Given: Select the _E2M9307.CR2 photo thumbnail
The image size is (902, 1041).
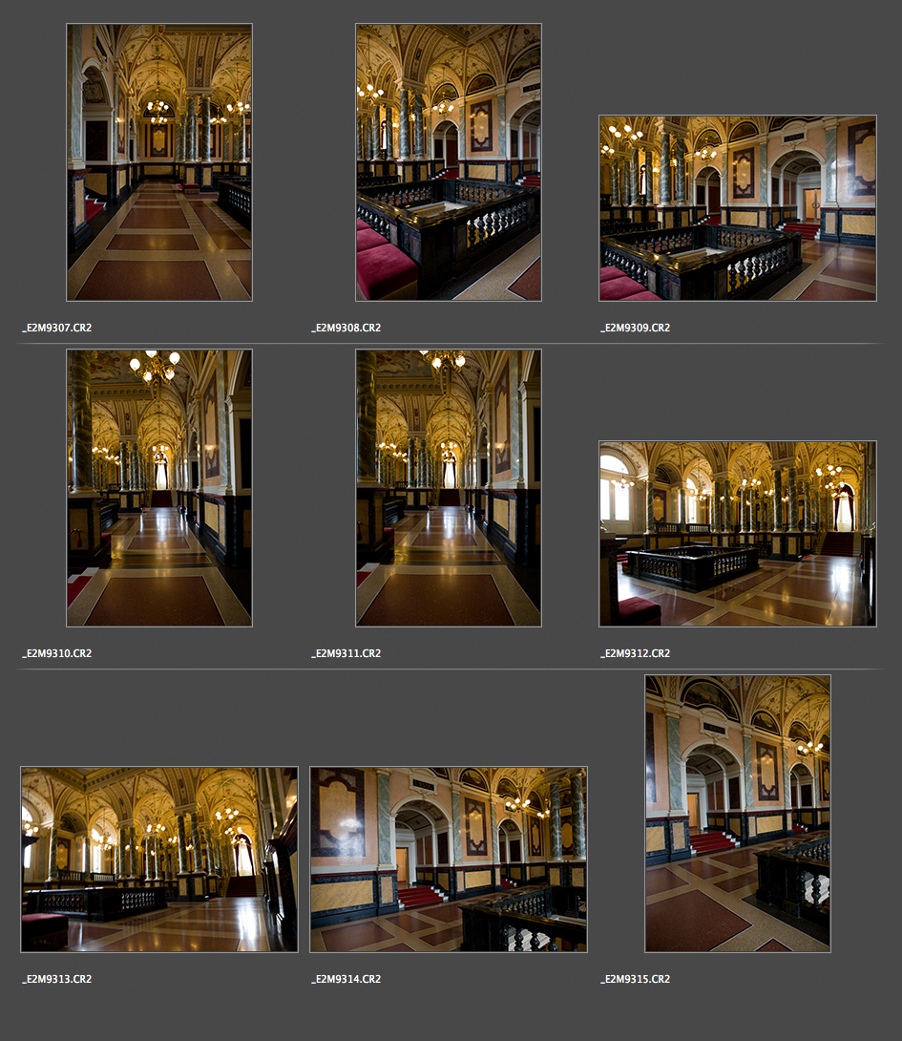Looking at the screenshot, I should [x=159, y=162].
